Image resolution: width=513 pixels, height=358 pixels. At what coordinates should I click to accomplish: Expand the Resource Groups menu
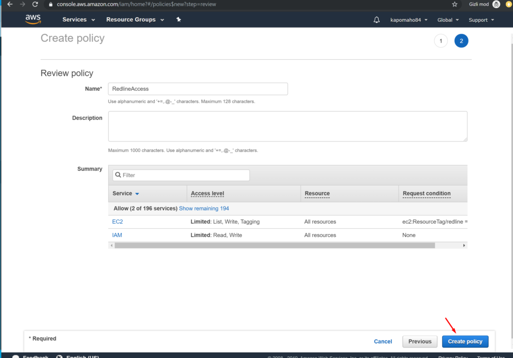135,20
